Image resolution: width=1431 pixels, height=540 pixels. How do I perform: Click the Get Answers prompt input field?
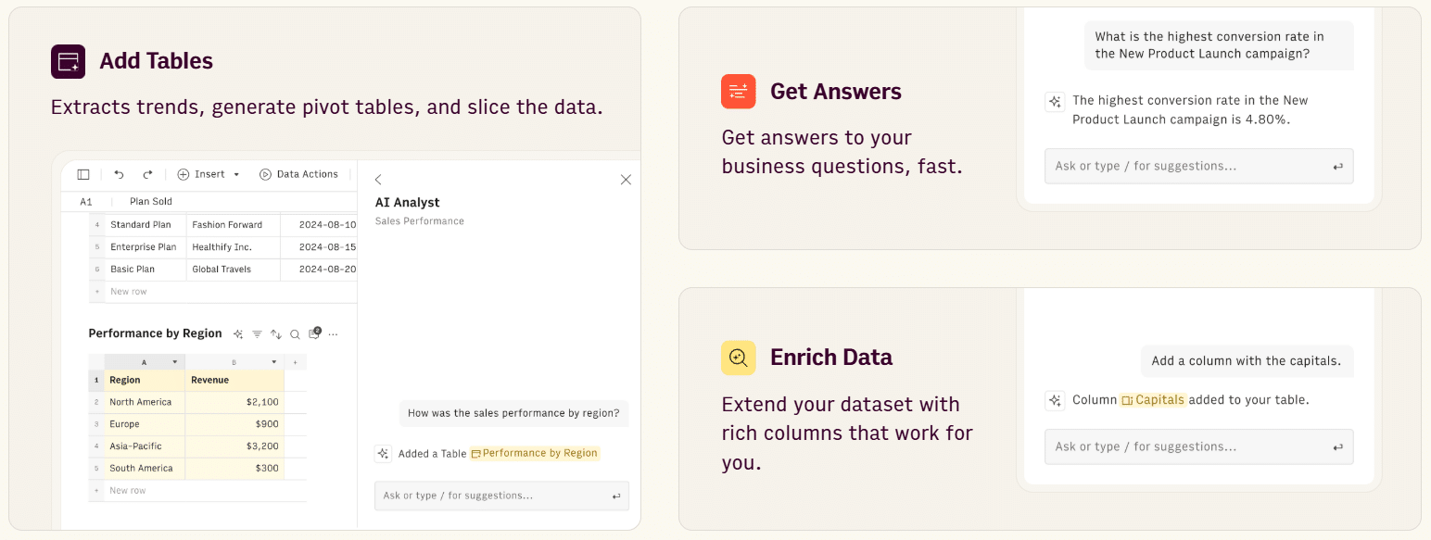tap(1198, 166)
